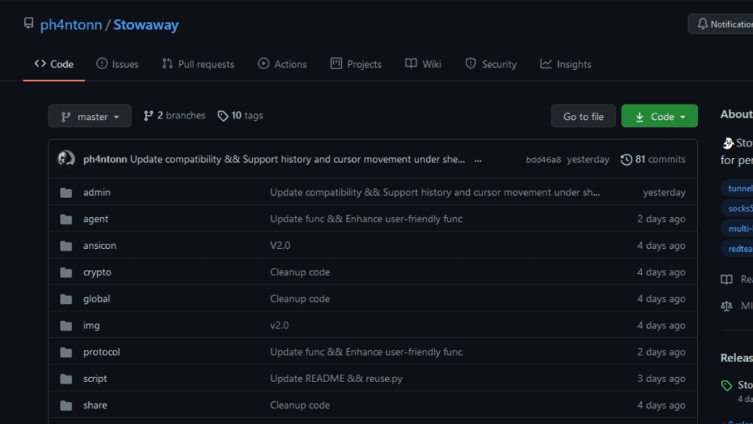The image size is (753, 424).
Task: Open the ansicon folder
Action: point(99,245)
